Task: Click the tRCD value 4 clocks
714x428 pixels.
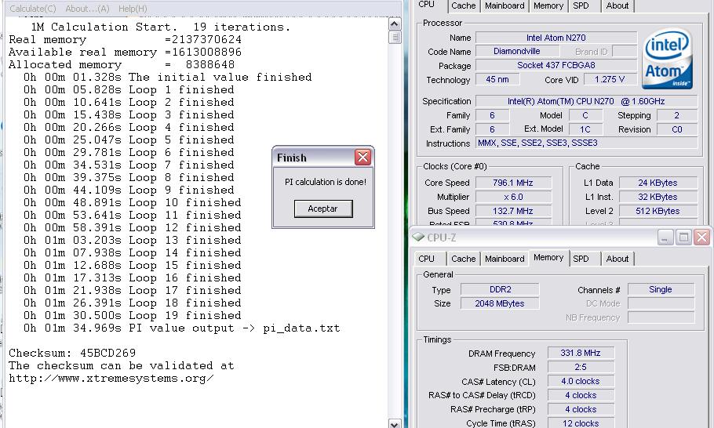Action: click(x=581, y=395)
